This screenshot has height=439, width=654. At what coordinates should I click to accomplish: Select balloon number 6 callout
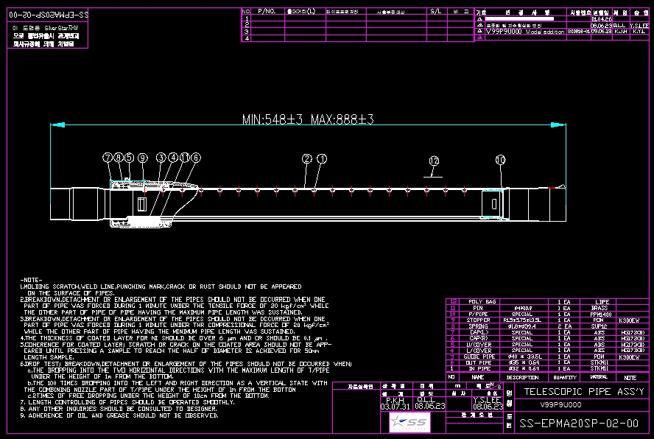click(x=196, y=158)
